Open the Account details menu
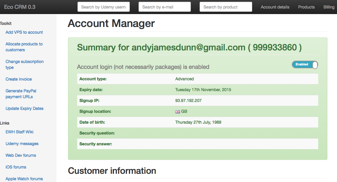Viewport: 337px width, 182px height. click(275, 7)
